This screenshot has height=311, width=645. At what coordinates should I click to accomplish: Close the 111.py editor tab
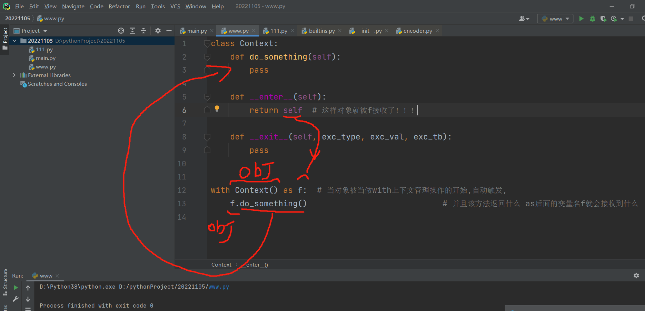click(292, 31)
